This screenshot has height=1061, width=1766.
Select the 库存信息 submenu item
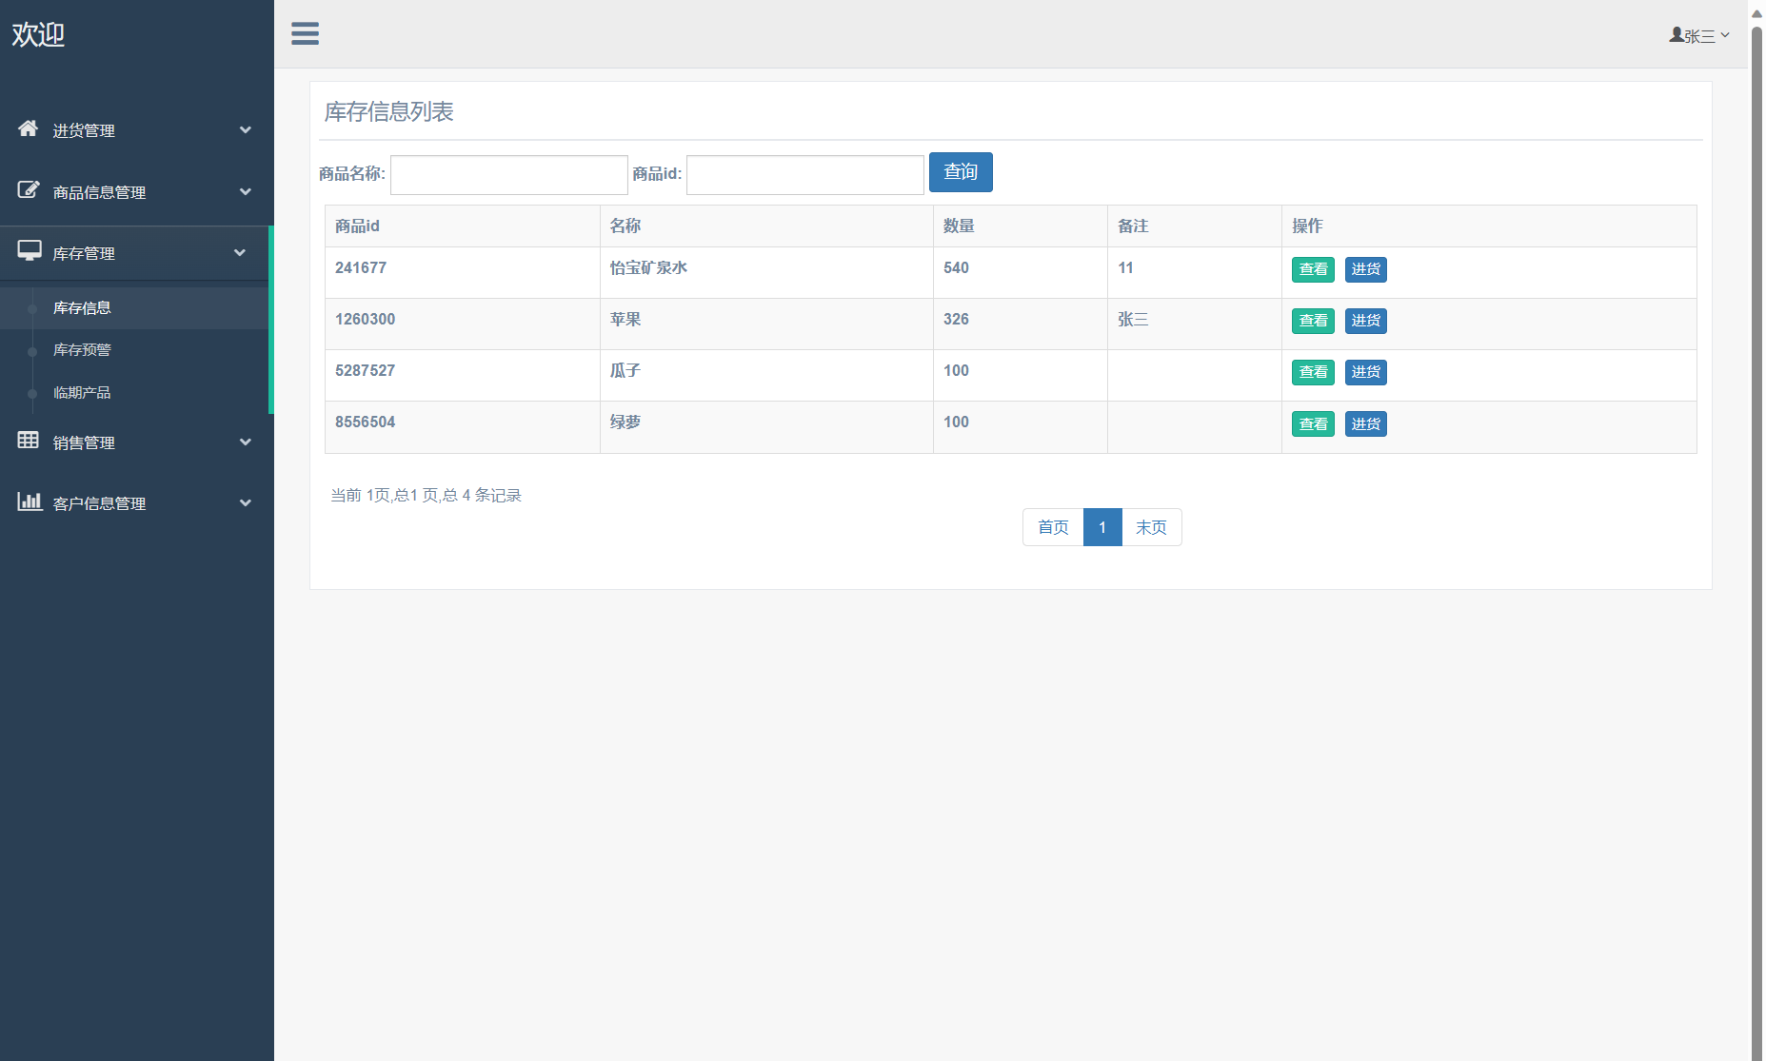[82, 308]
